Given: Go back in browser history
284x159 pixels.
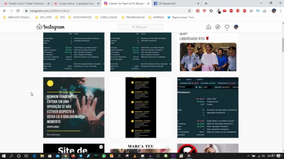Looking at the screenshot, I should [4, 11].
